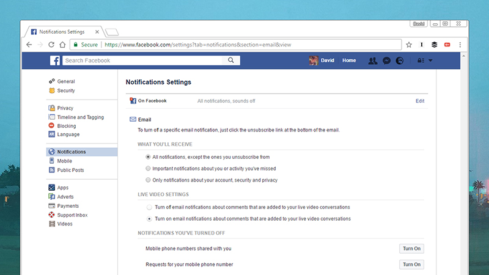Click the Buffer stack extension icon
The image size is (489, 275).
point(435,45)
